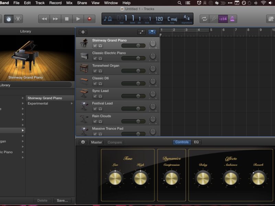Click the add track plus button
The height and width of the screenshot is (206, 275).
pos(83,32)
